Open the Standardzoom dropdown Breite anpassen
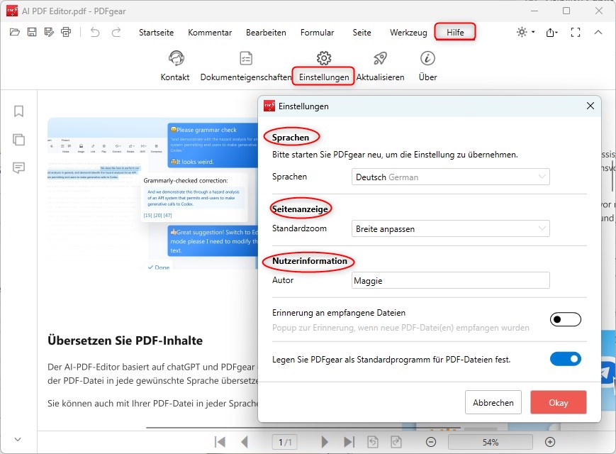Image resolution: width=616 pixels, height=454 pixels. coord(449,228)
